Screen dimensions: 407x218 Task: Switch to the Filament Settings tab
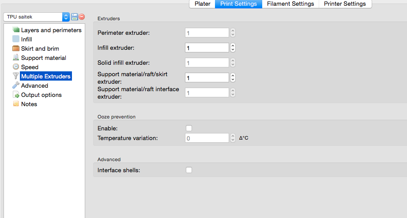click(290, 4)
